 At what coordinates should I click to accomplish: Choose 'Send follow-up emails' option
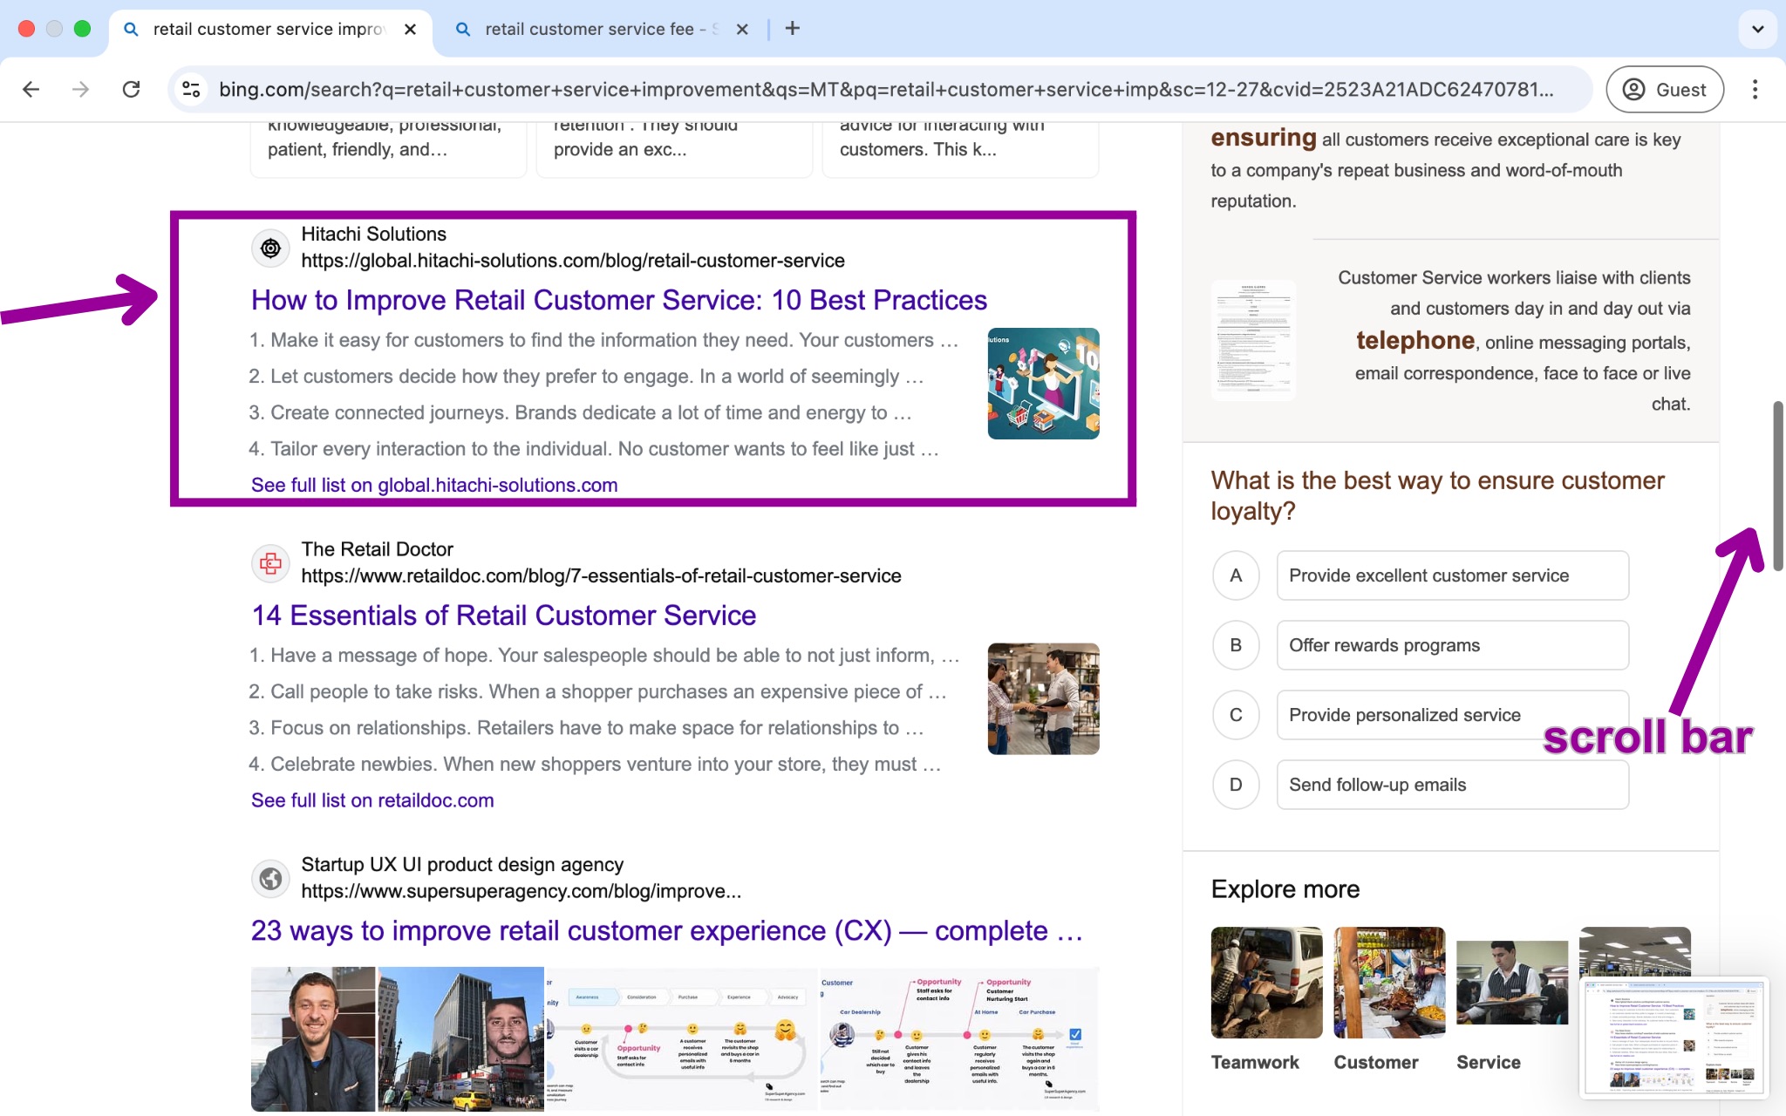[x=1452, y=785]
